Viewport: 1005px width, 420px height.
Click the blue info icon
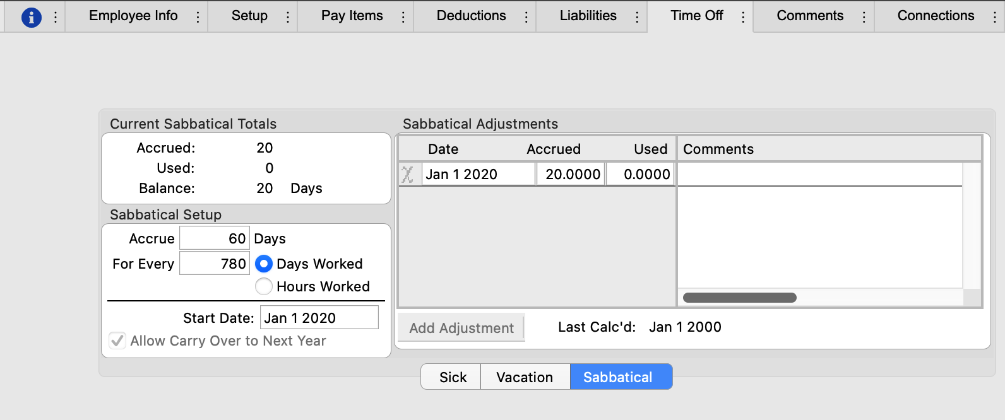tap(32, 17)
